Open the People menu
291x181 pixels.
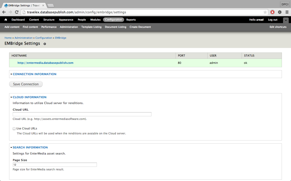(x=82, y=20)
